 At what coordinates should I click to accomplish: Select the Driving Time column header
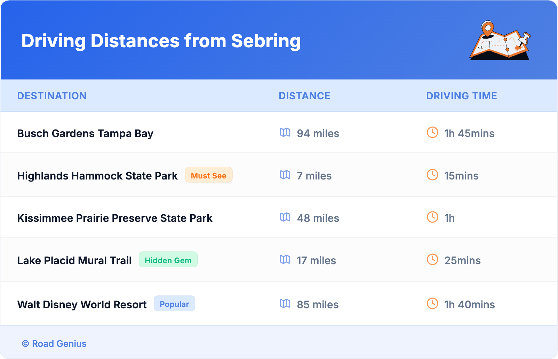coord(462,96)
